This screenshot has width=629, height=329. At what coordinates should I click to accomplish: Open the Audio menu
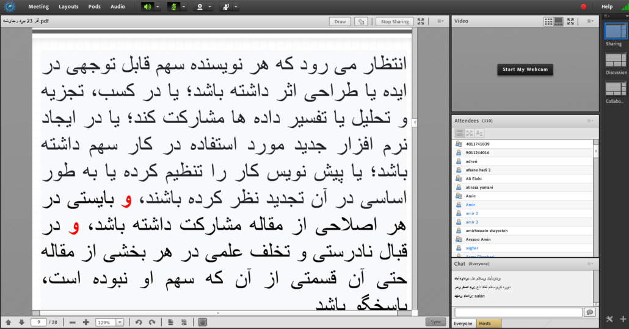click(118, 7)
